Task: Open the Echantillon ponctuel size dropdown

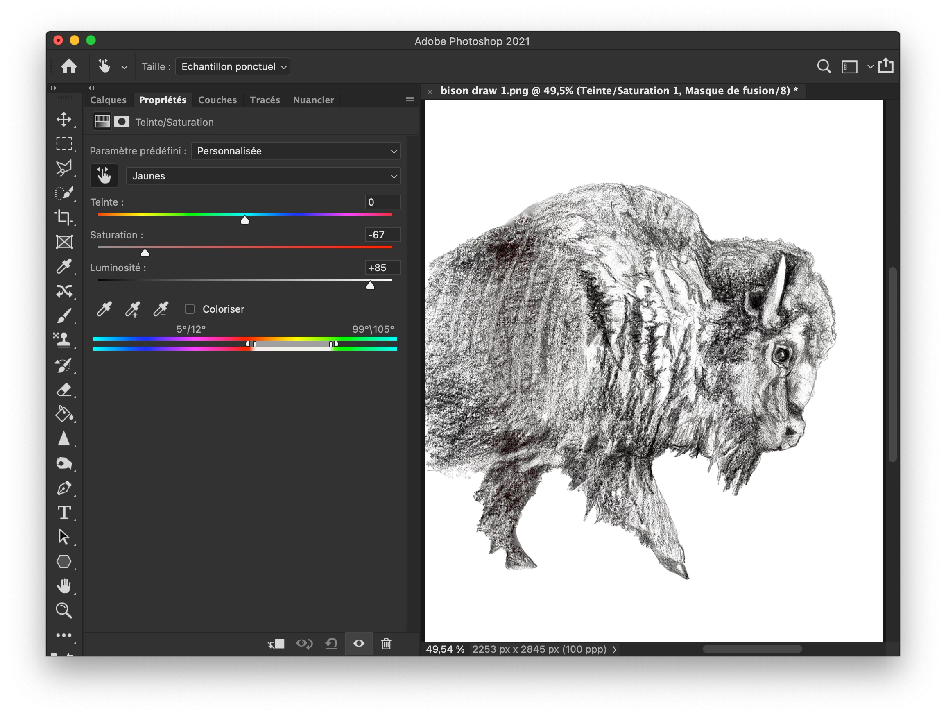Action: [233, 67]
